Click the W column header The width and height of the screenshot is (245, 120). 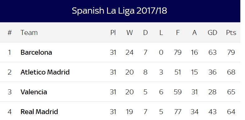[130, 32]
